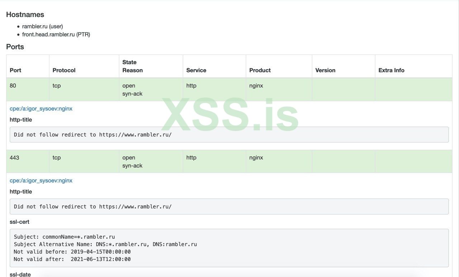Select the Not valid before date line
This screenshot has height=277, width=459.
[72, 252]
